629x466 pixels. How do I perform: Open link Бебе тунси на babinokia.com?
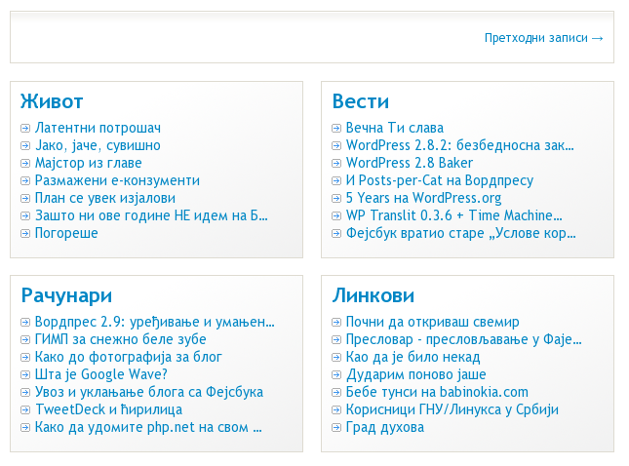437,392
